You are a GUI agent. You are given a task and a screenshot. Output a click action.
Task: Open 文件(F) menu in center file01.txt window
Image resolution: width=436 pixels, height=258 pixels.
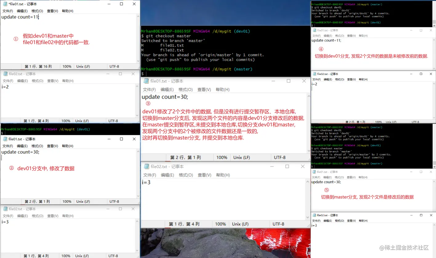click(x=150, y=90)
